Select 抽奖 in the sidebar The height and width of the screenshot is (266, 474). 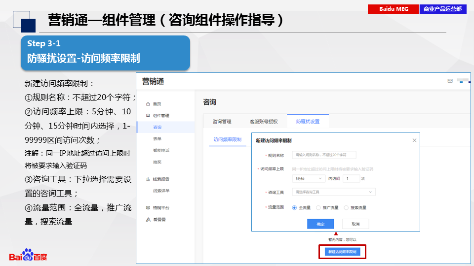pos(157,162)
